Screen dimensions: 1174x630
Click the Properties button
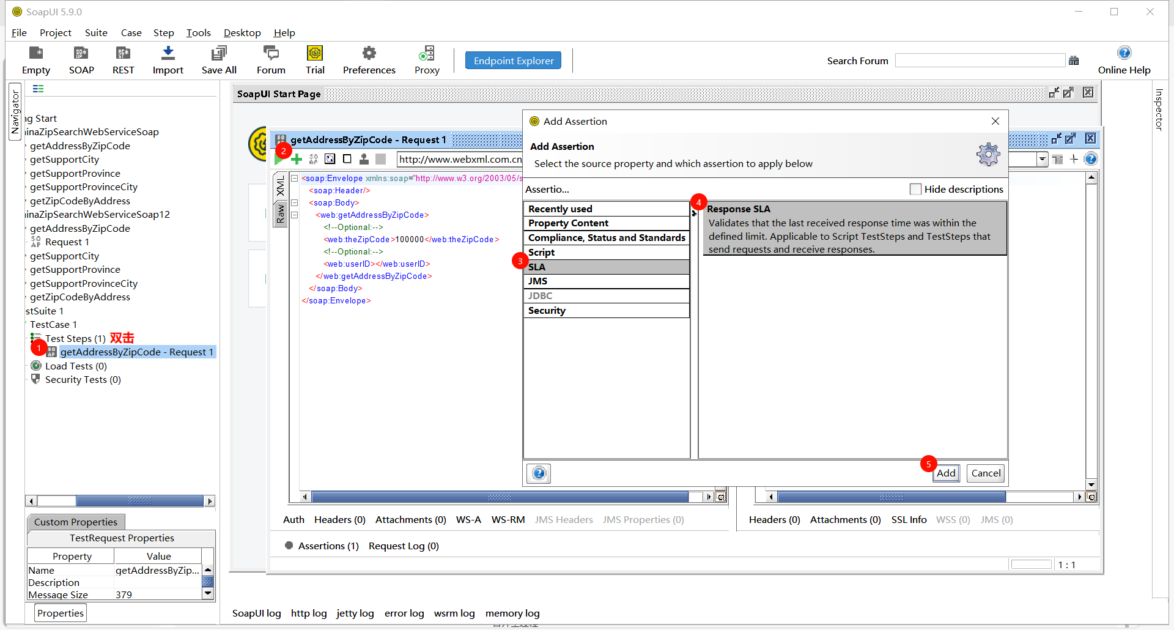60,613
